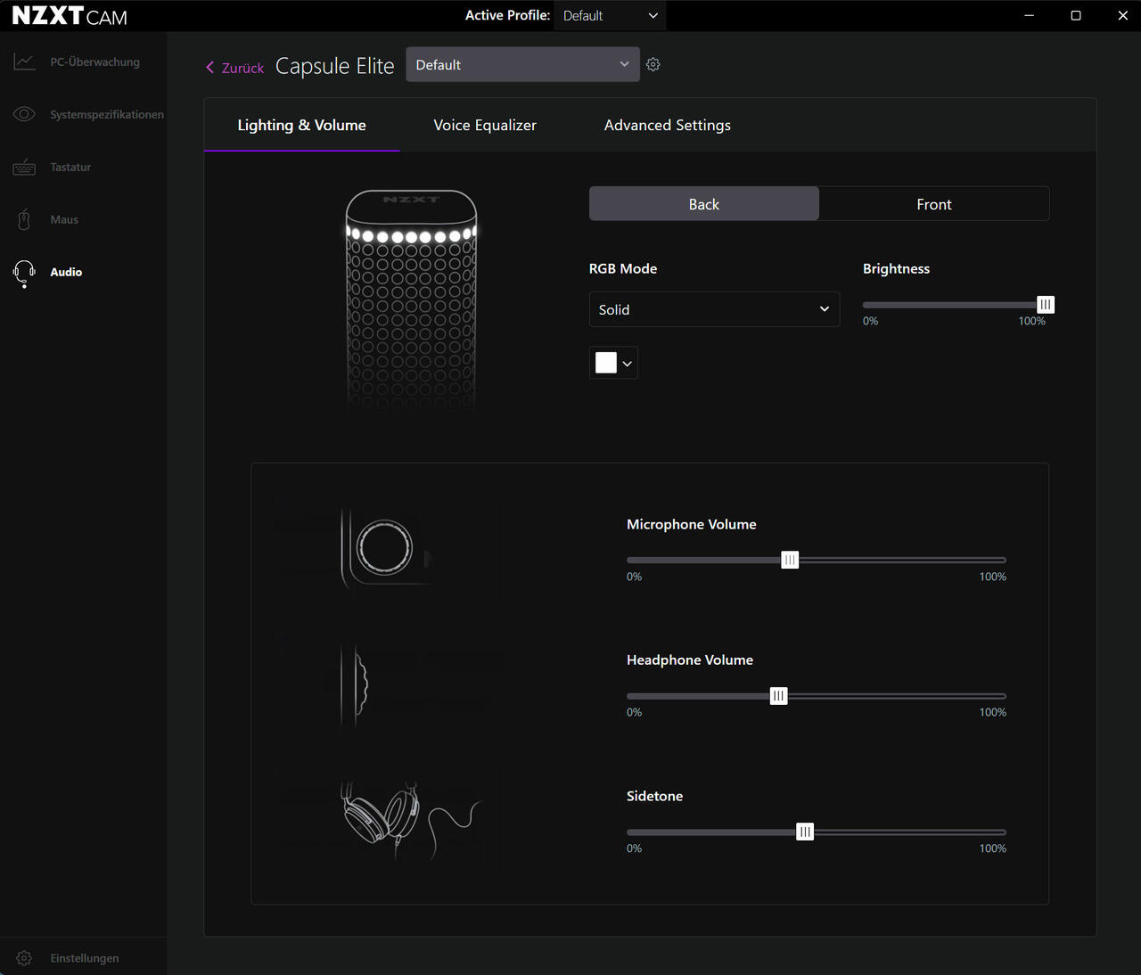This screenshot has width=1141, height=975.
Task: Close the NZXT CAM window
Action: click(x=1123, y=16)
